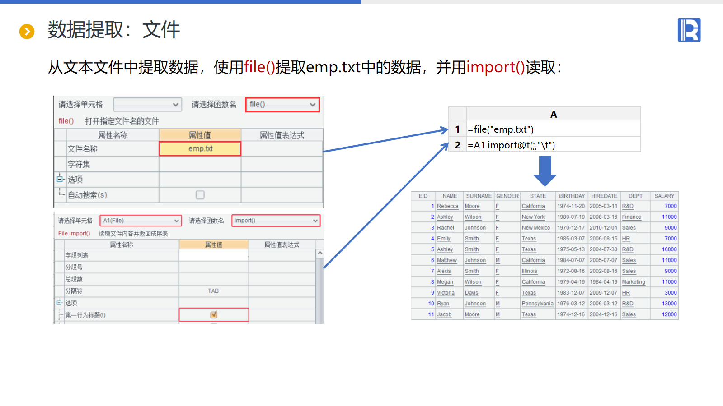Viewport: 723px width, 406px height.
Task: Select the 分隔符 property row
Action: point(185,291)
